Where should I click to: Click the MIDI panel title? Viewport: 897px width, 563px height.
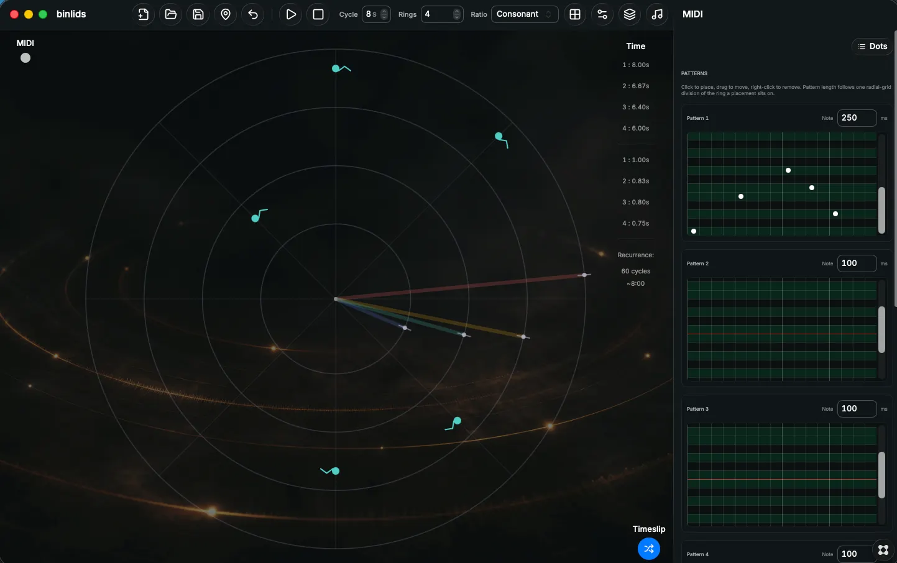(x=692, y=14)
